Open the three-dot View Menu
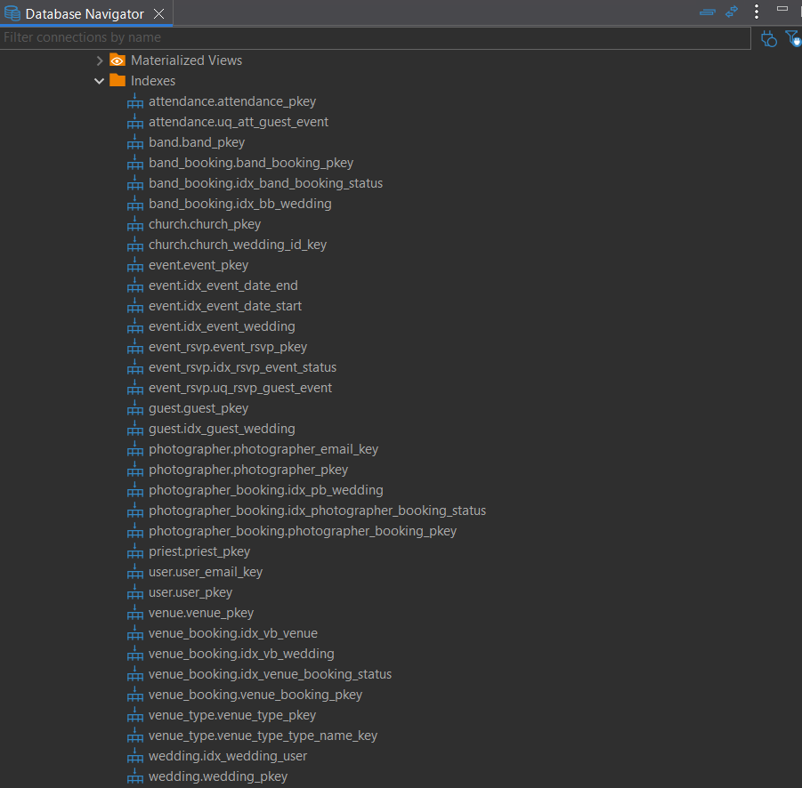This screenshot has width=802, height=788. click(x=757, y=12)
